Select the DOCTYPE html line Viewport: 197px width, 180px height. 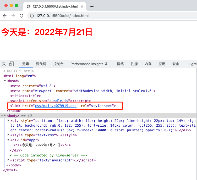click(19, 71)
